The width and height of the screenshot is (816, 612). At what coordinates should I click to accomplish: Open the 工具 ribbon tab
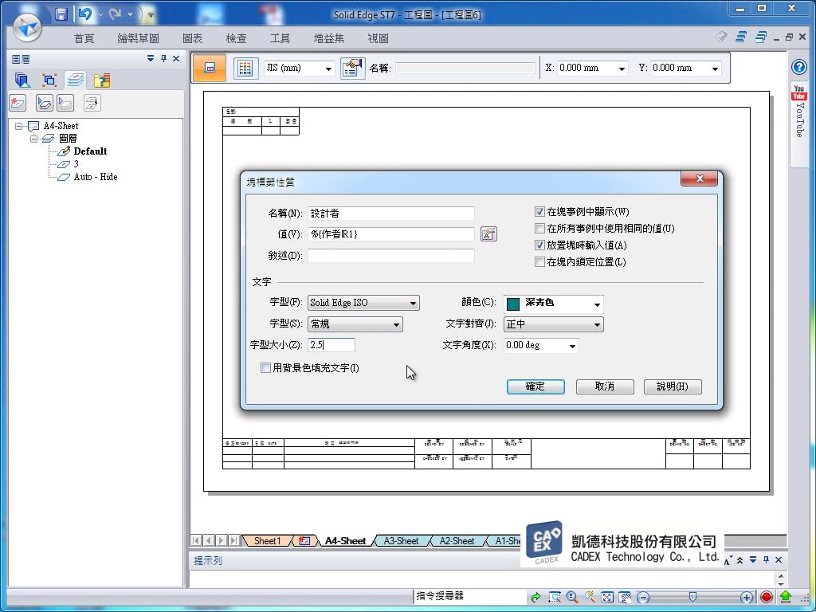click(280, 38)
